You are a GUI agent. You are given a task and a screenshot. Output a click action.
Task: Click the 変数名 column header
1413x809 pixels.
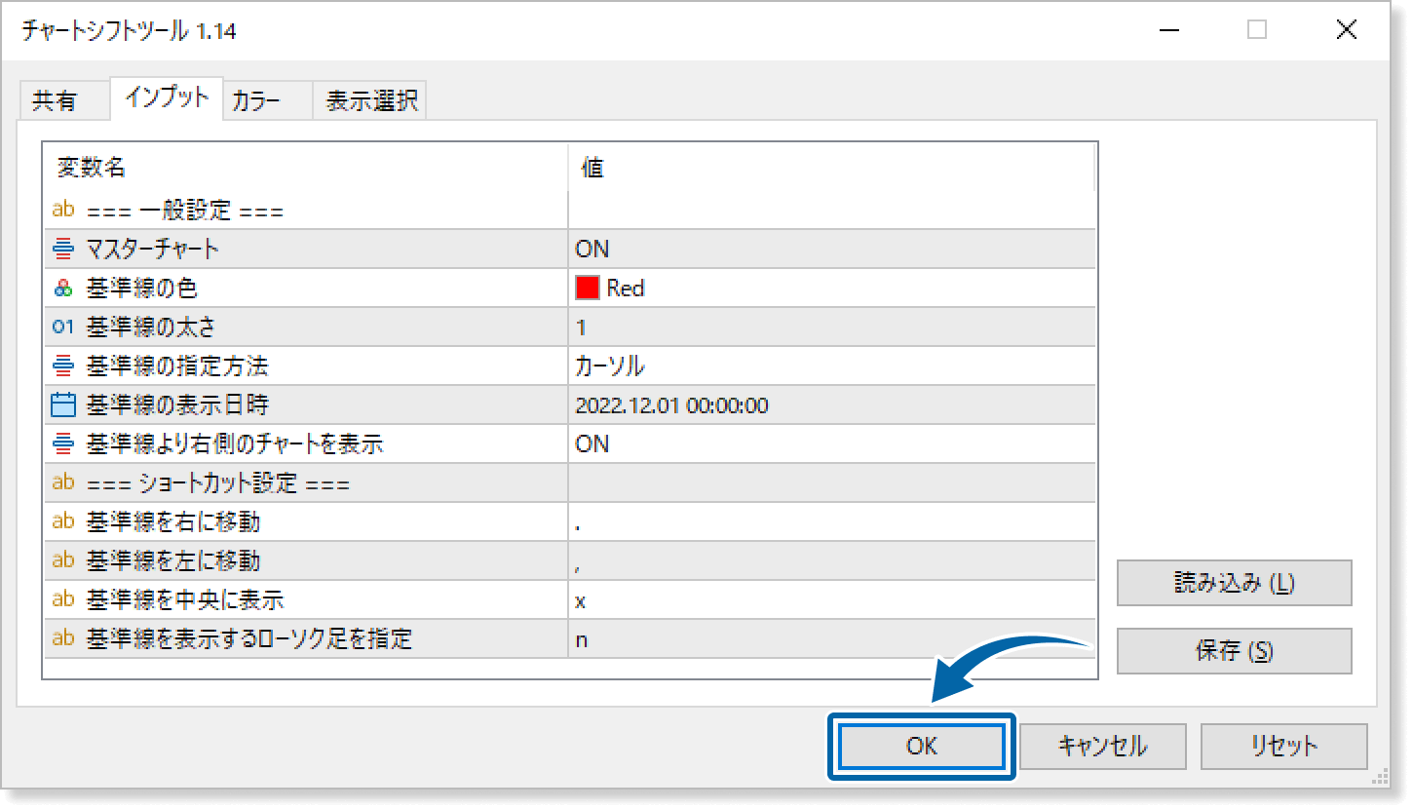306,168
